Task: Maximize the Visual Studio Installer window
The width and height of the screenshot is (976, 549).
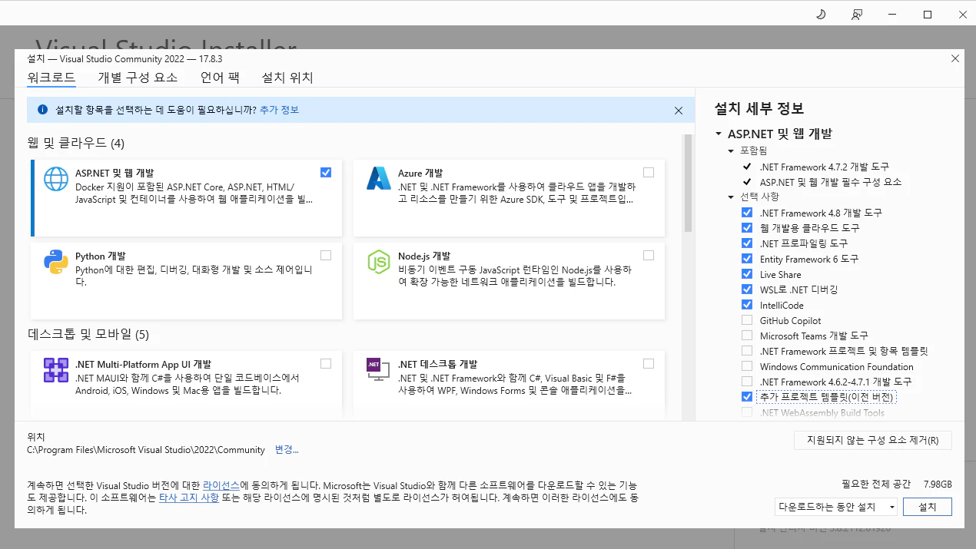Action: (928, 15)
